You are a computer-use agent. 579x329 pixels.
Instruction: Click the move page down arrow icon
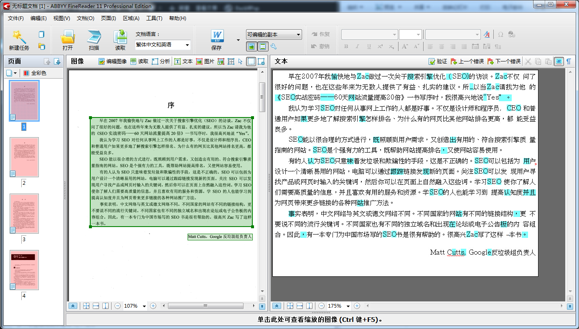tap(57, 61)
